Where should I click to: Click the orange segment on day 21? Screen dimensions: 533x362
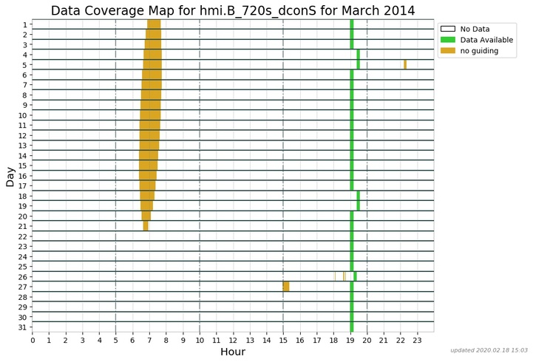coord(146,226)
